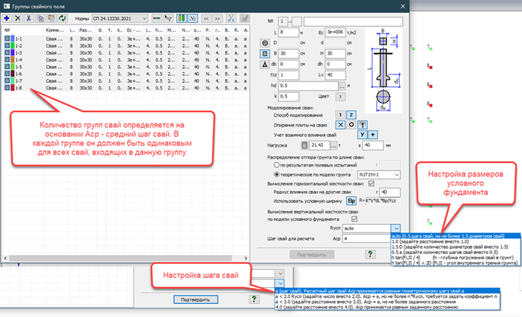Choose '1.5 D' option in Rусл list
This screenshot has width=522, height=317.
(455, 246)
